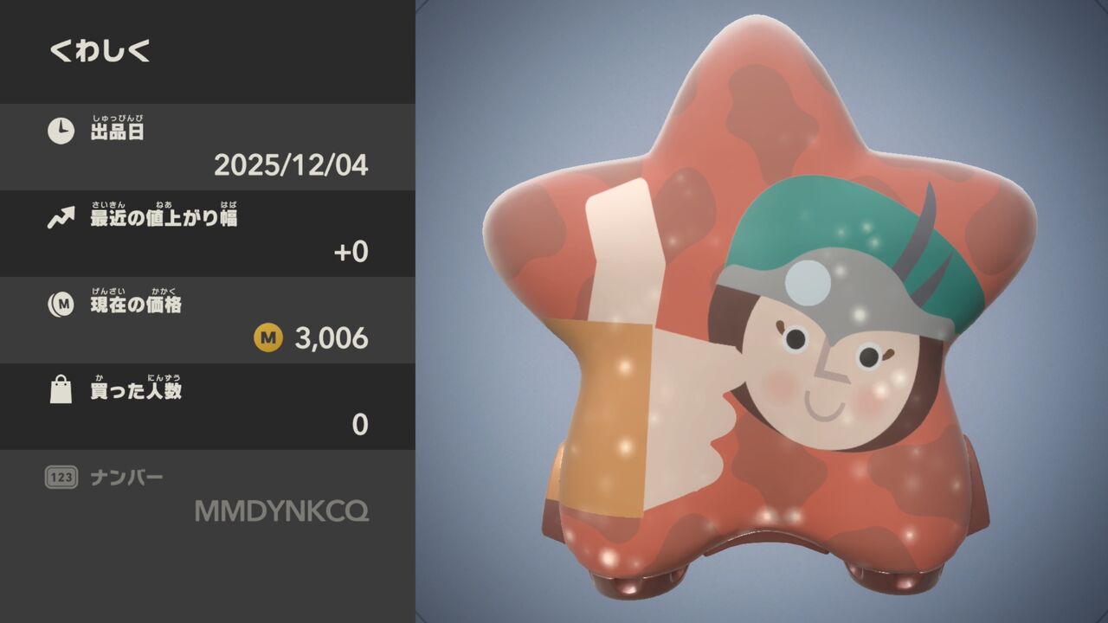Click the buyer count value 0

tap(360, 425)
